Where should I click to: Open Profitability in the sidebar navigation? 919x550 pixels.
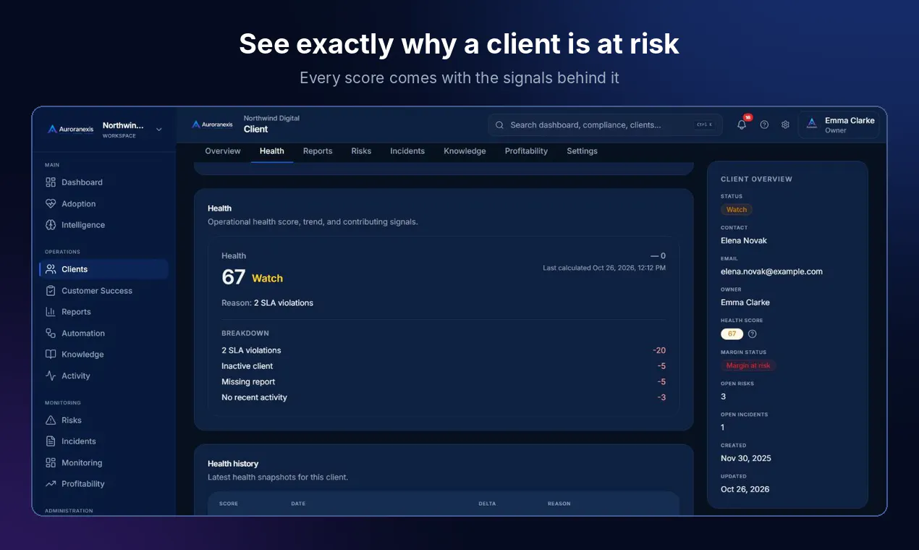click(x=103, y=484)
